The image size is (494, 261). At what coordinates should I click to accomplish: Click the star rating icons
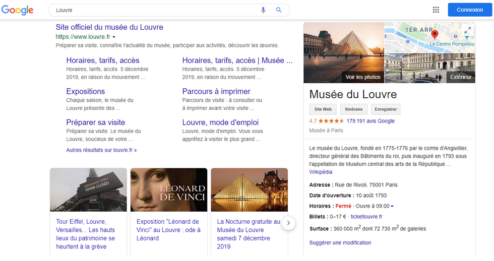(331, 121)
